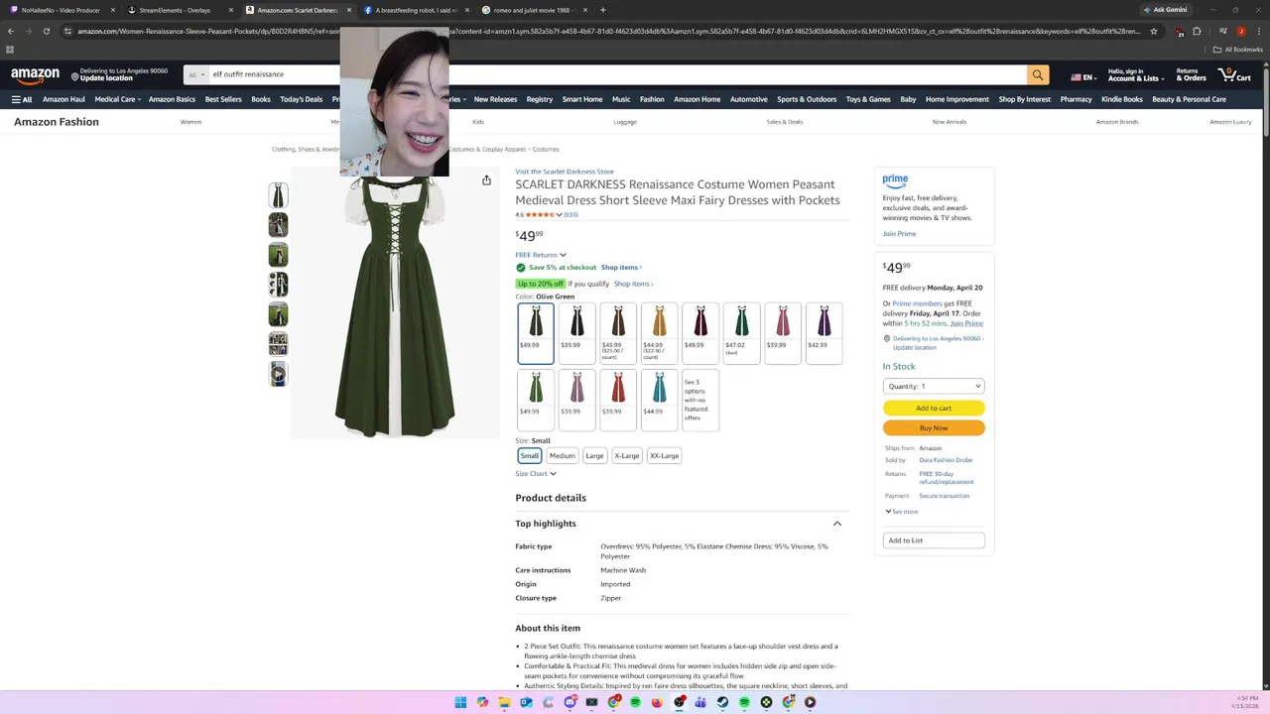Select size Large
This screenshot has width=1270, height=714.
point(594,455)
